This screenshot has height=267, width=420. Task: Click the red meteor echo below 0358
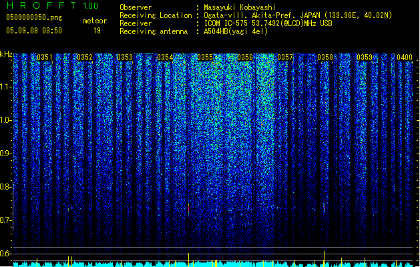coord(324,208)
